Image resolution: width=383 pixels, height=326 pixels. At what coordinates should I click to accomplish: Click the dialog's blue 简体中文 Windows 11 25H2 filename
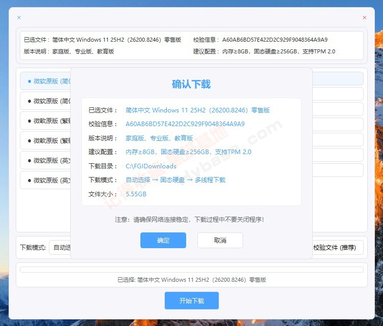198,110
